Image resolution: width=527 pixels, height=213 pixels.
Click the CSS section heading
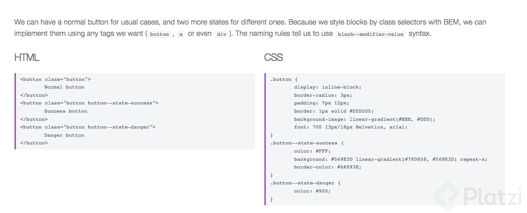point(273,57)
